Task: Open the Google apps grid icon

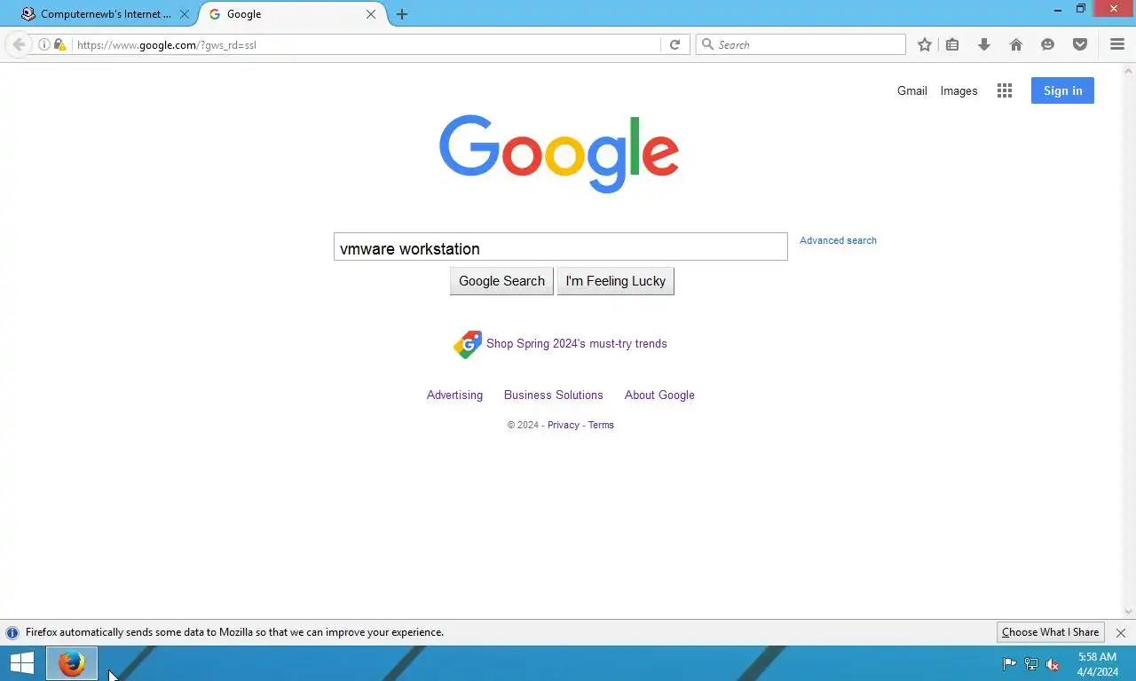Action: coord(1005,90)
